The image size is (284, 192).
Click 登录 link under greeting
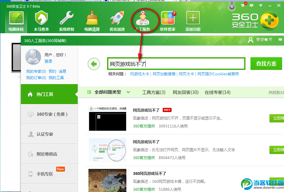(x=48, y=61)
